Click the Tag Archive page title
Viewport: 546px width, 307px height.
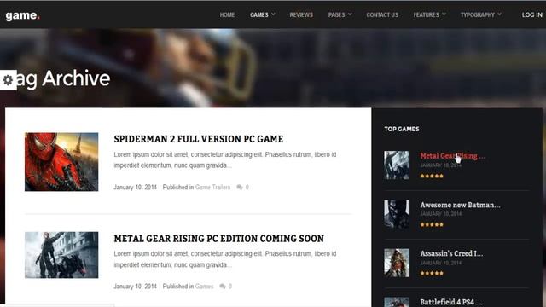[62, 78]
